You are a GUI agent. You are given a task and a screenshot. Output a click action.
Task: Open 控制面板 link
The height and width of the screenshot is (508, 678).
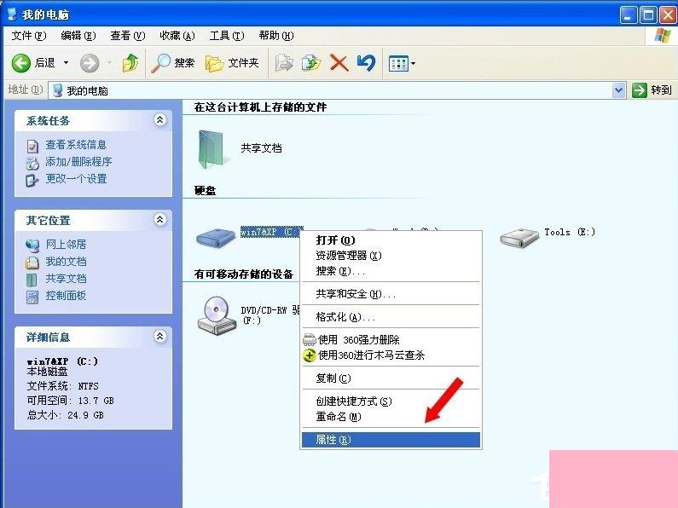[x=66, y=296]
